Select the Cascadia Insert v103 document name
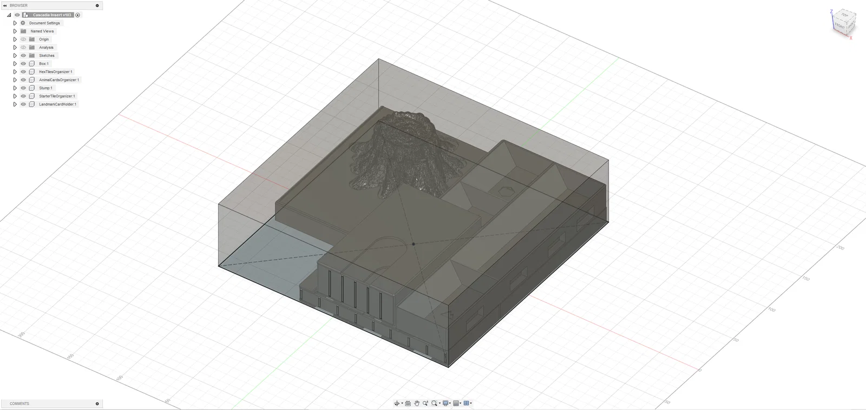 (52, 15)
